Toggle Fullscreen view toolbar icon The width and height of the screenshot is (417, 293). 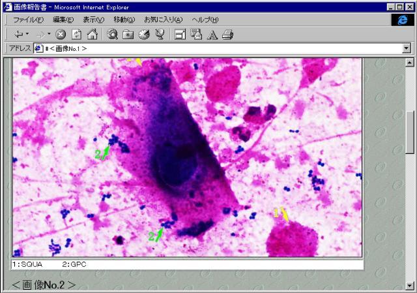(180, 34)
